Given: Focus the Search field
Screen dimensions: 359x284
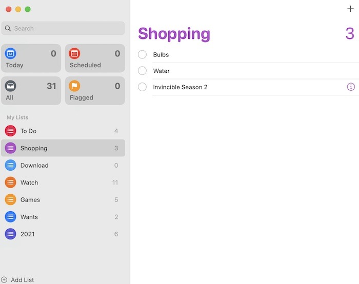Looking at the screenshot, I should [x=63, y=28].
